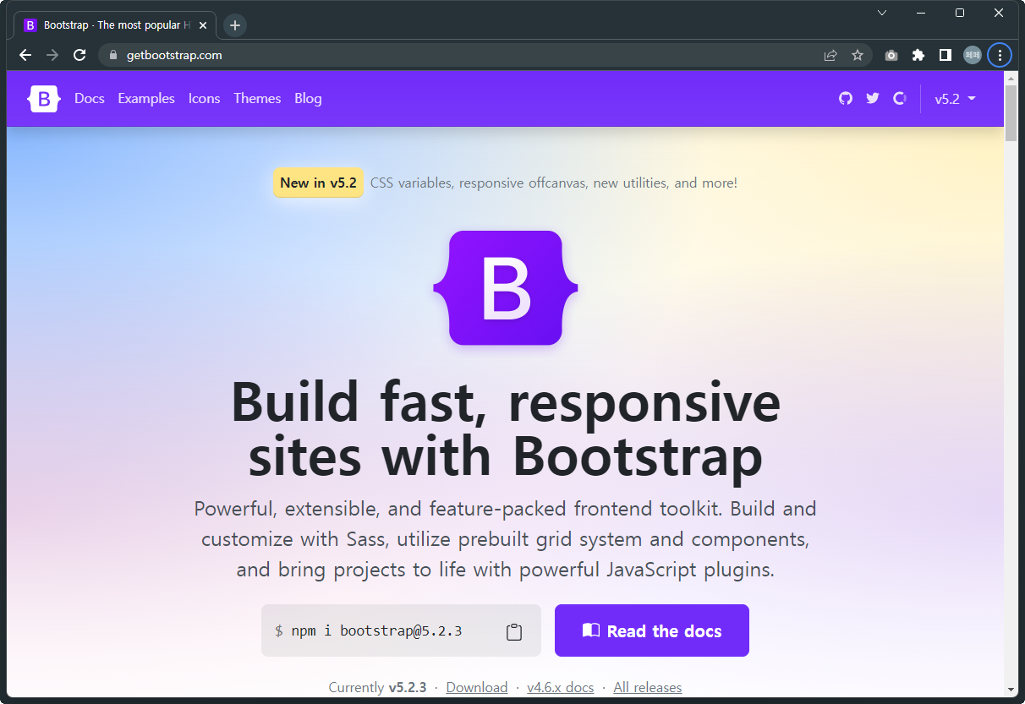
Task: Open the Themes navigation item
Action: (257, 99)
